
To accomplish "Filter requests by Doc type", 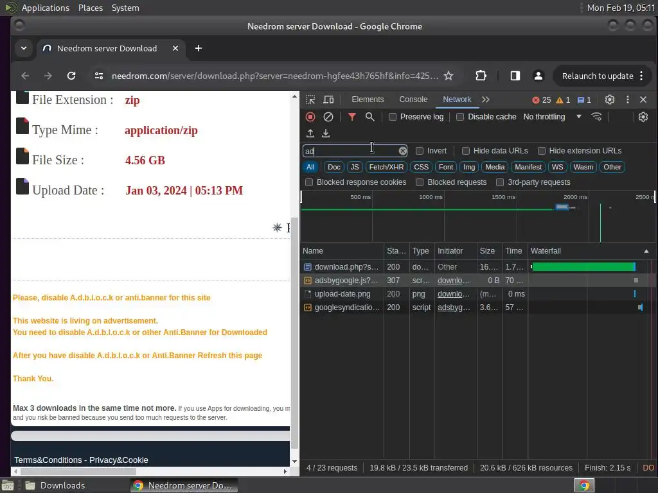I will pos(333,168).
